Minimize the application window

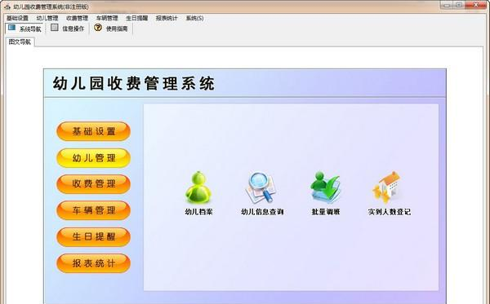[x=447, y=5]
